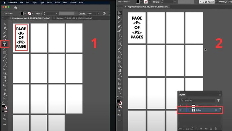Select Direct Selection tool in left window
Image resolution: width=232 pixels, height=131 pixels.
click(x=5, y=28)
